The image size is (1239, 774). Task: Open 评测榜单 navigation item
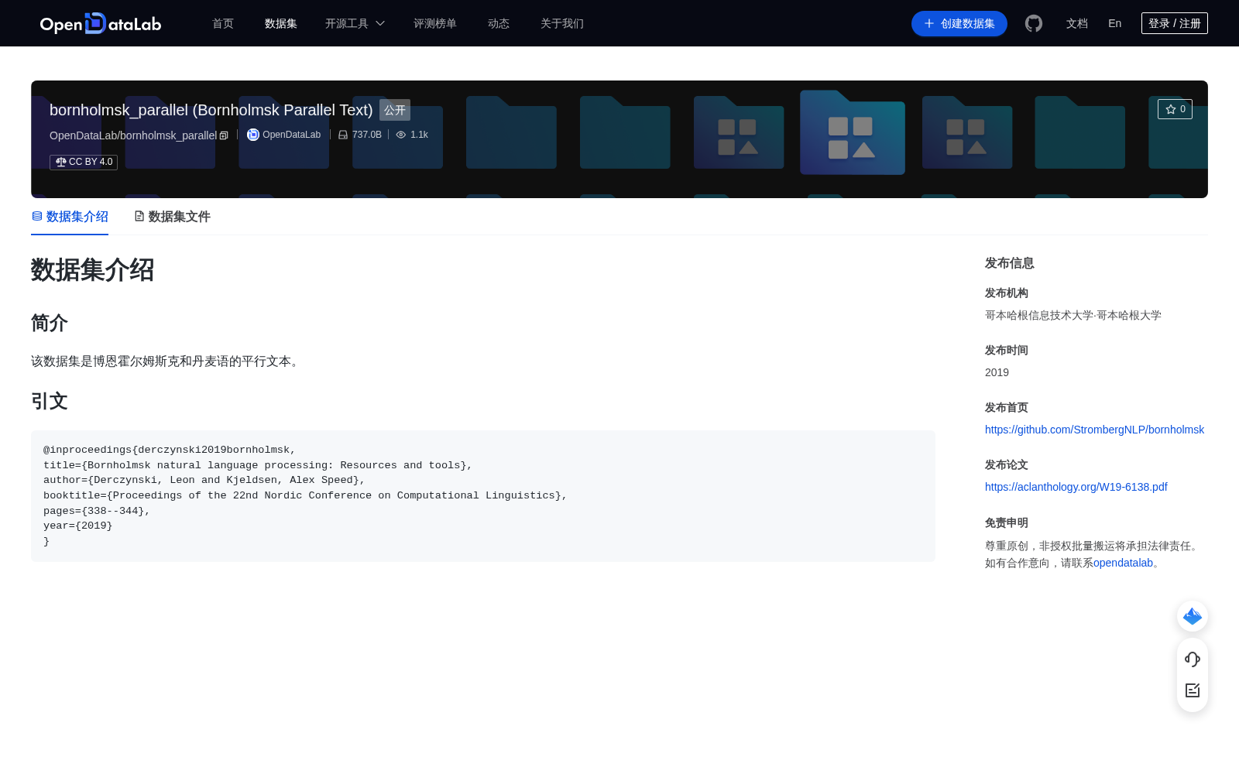coord(434,23)
